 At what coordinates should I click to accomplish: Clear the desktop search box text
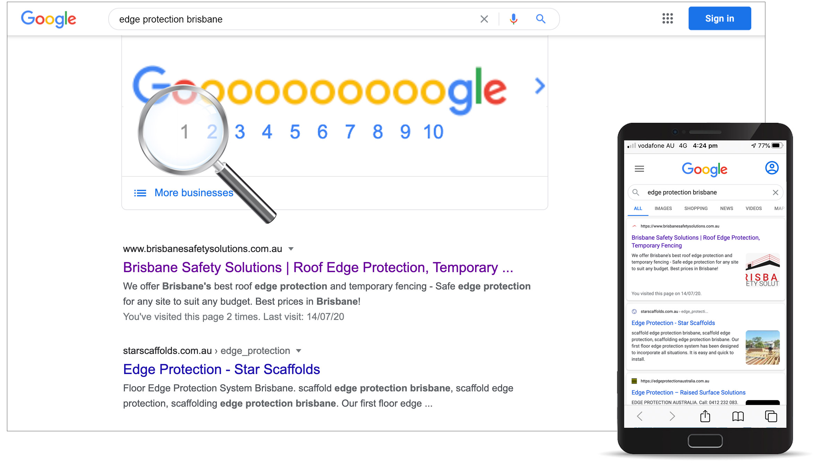(484, 19)
